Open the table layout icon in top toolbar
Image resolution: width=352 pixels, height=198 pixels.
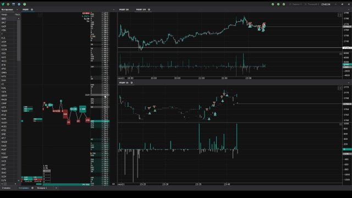click(13, 4)
